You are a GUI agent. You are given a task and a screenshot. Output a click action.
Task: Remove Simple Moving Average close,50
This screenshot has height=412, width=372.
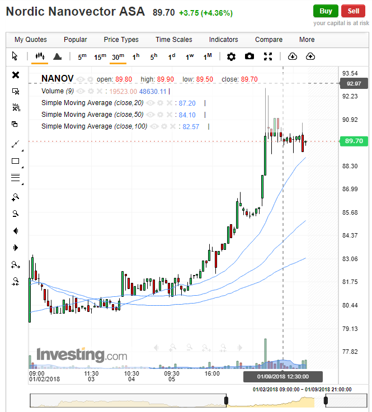[169, 115]
